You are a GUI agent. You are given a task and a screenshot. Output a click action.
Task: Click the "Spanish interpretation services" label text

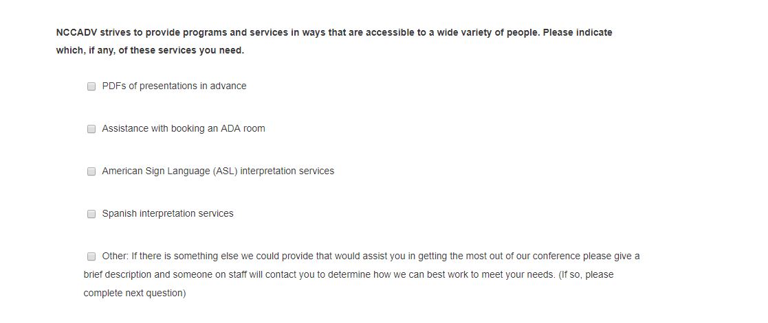168,214
